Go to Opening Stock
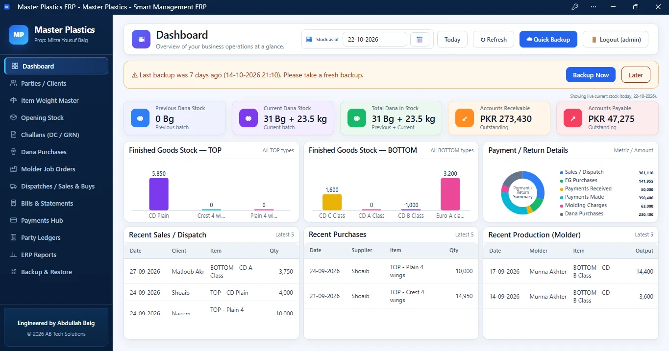 point(56,117)
